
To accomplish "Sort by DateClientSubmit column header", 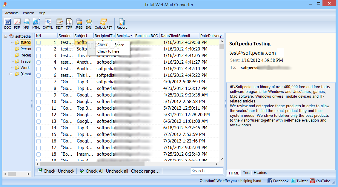I will (x=179, y=36).
